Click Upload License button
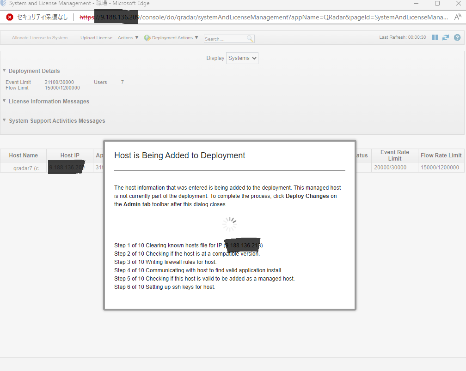This screenshot has height=371, width=466. [96, 38]
